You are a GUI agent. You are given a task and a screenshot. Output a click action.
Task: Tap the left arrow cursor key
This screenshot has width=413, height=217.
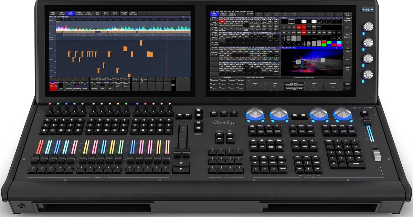[x=300, y=170]
